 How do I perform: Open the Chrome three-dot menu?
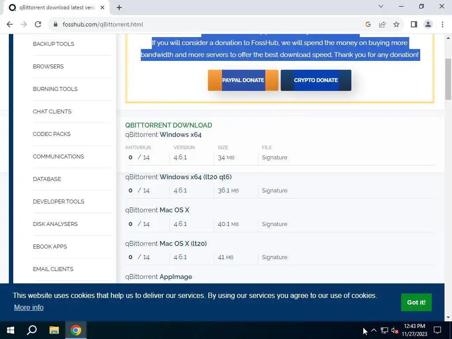tap(442, 25)
